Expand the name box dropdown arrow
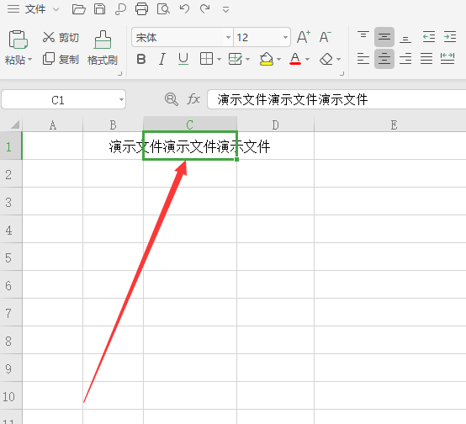This screenshot has height=424, width=466. coord(121,99)
